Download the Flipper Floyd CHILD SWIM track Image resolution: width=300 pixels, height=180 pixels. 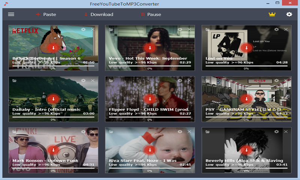pos(150,99)
